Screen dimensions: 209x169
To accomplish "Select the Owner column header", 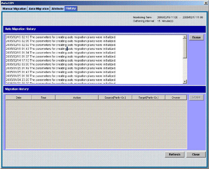I will (x=176, y=97).
